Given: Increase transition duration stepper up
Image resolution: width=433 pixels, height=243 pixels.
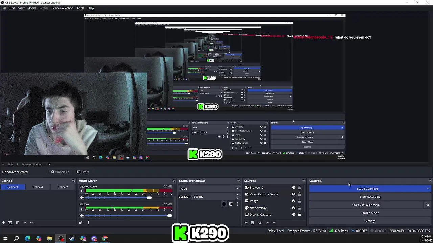Looking at the screenshot, I should (x=237, y=195).
